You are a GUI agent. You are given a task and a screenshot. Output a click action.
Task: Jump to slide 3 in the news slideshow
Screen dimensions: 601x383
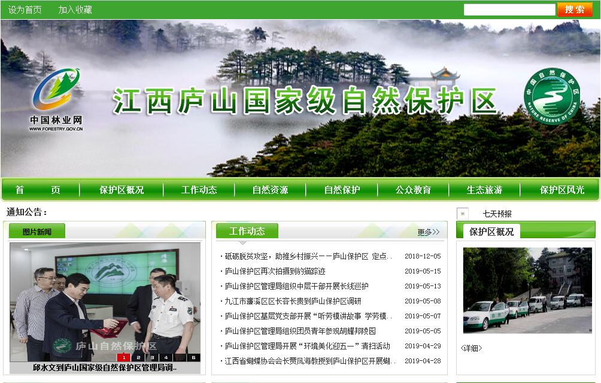click(x=151, y=358)
